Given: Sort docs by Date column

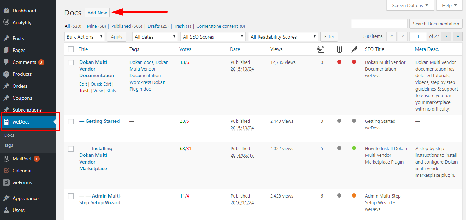Looking at the screenshot, I should (x=235, y=49).
